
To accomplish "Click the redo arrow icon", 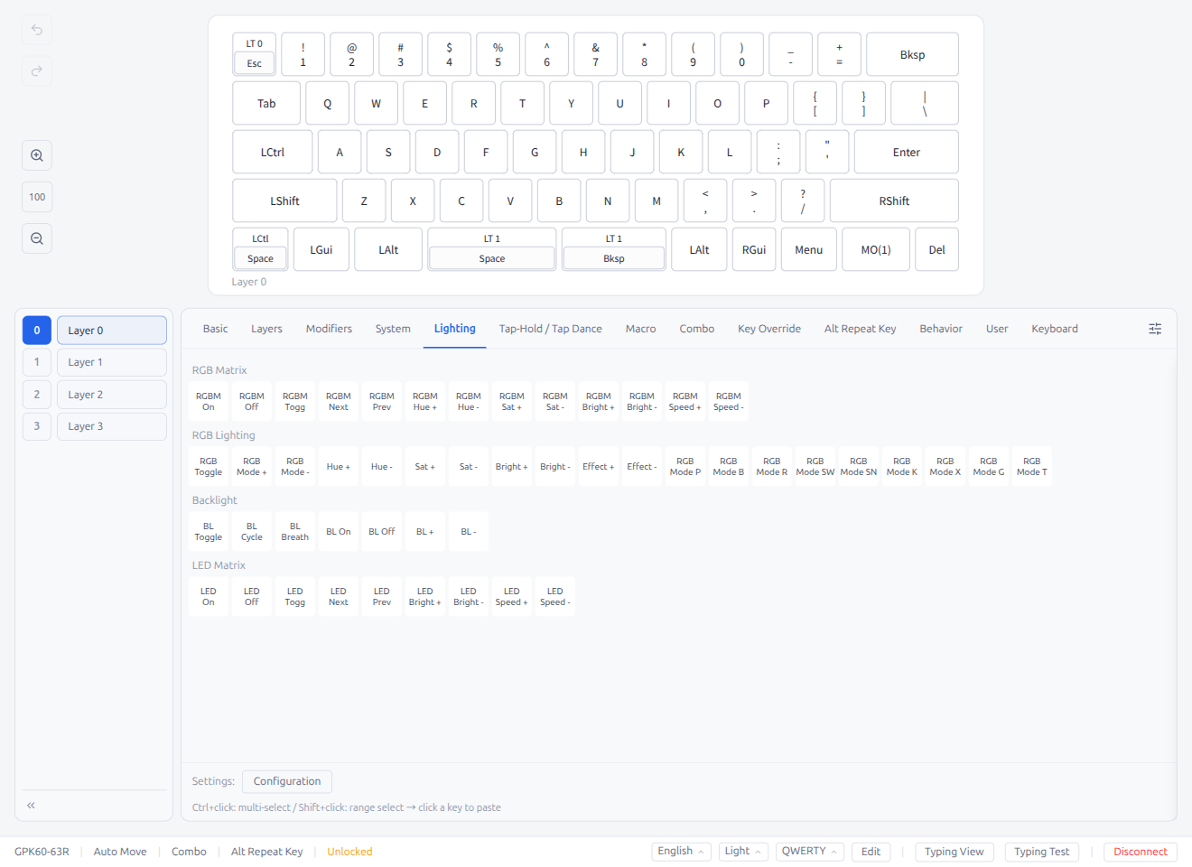I will (x=37, y=70).
